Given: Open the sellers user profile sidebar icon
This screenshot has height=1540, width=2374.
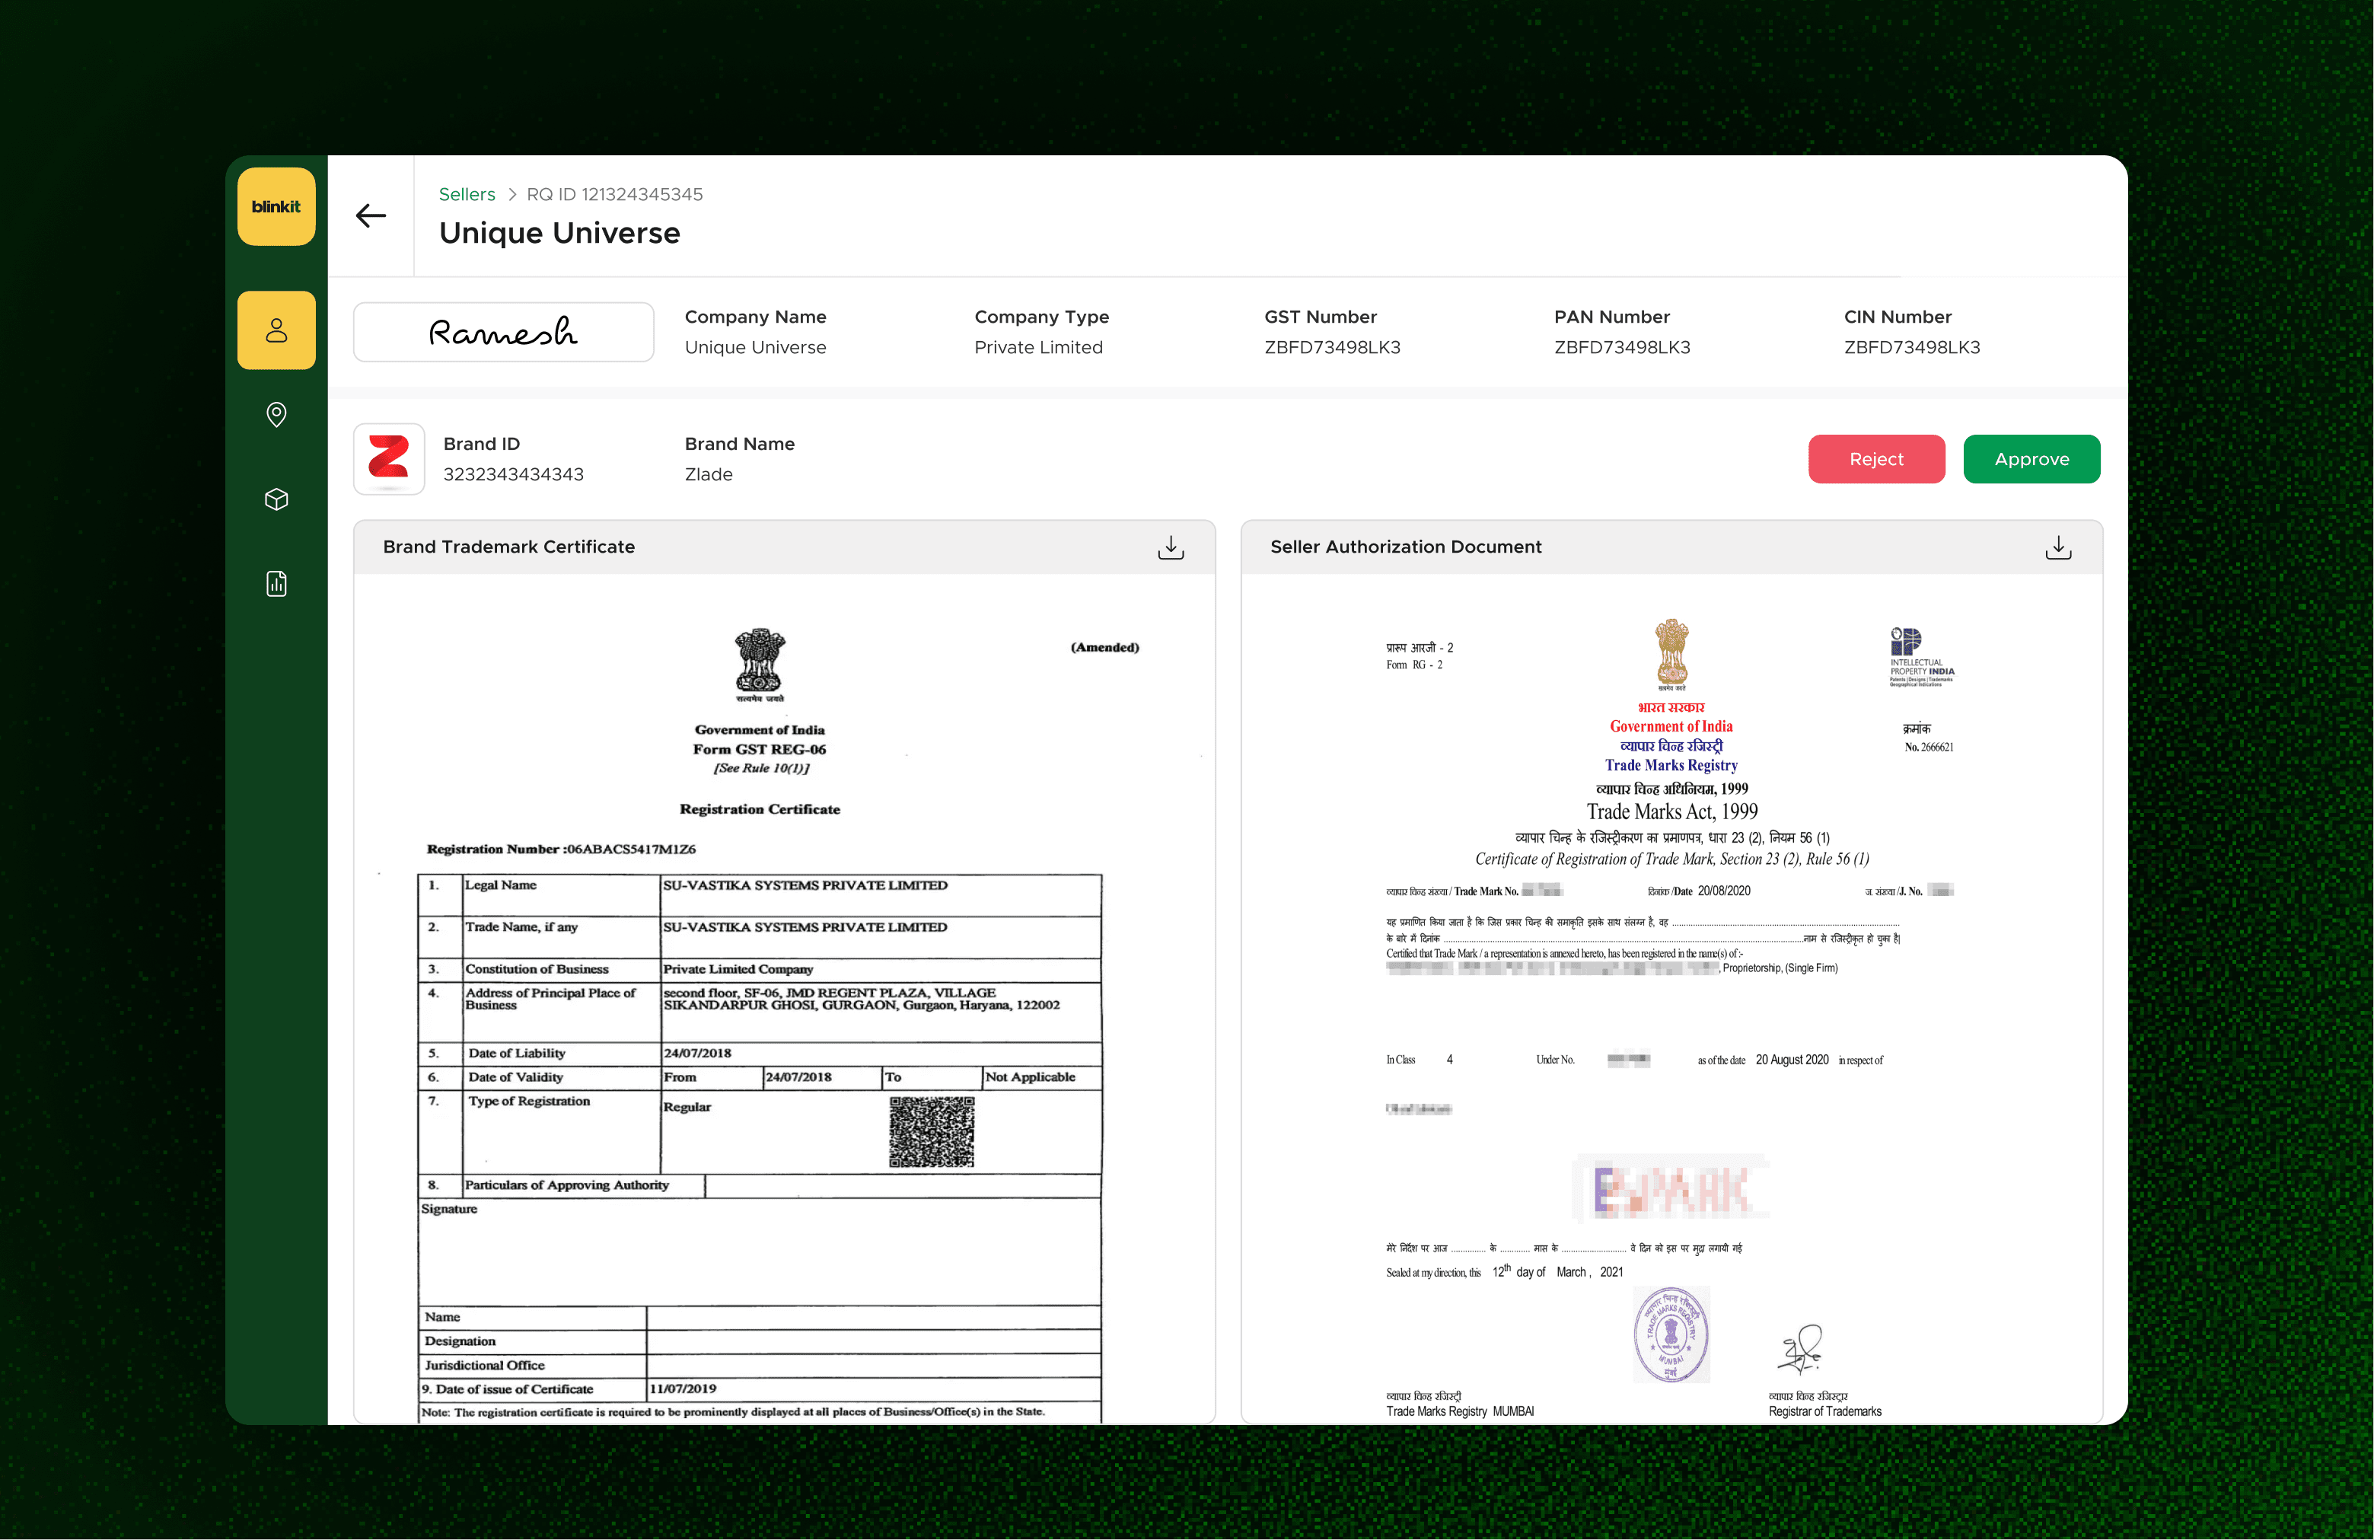Looking at the screenshot, I should 276,330.
